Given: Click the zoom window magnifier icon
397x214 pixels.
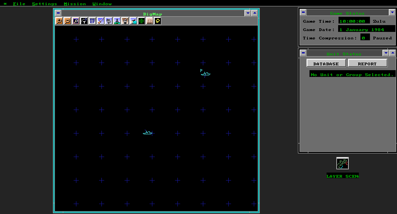Looking at the screenshot, I should [x=76, y=21].
